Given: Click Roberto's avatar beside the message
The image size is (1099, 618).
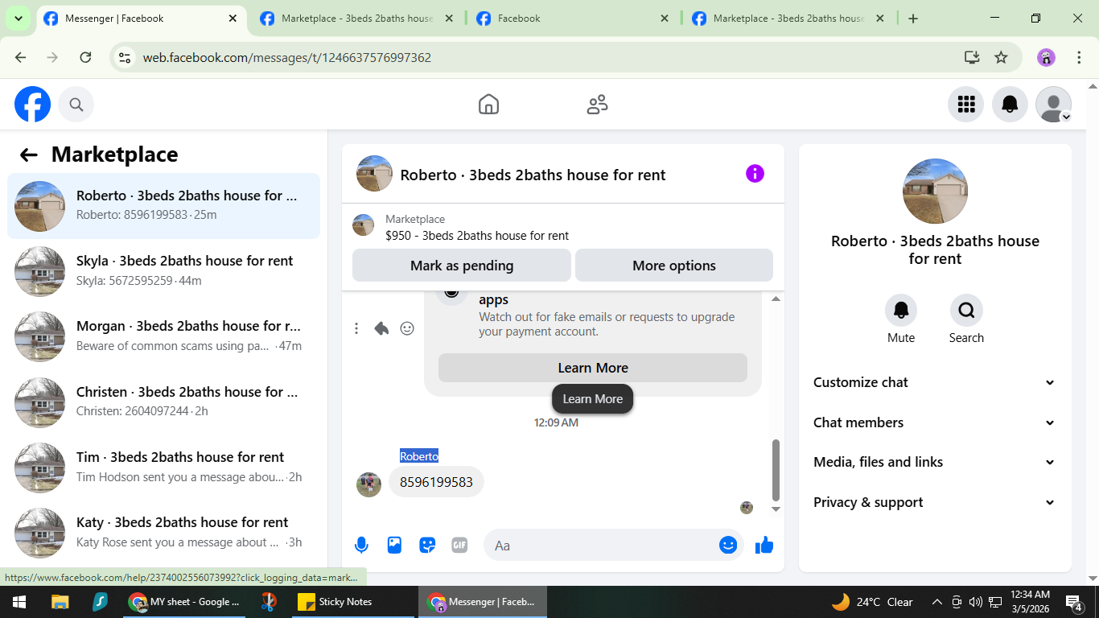Looking at the screenshot, I should pos(368,484).
